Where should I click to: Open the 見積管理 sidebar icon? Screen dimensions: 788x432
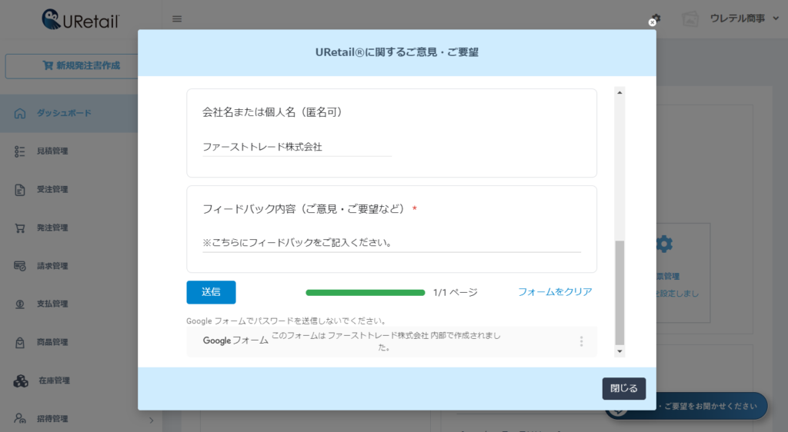pyautogui.click(x=21, y=151)
